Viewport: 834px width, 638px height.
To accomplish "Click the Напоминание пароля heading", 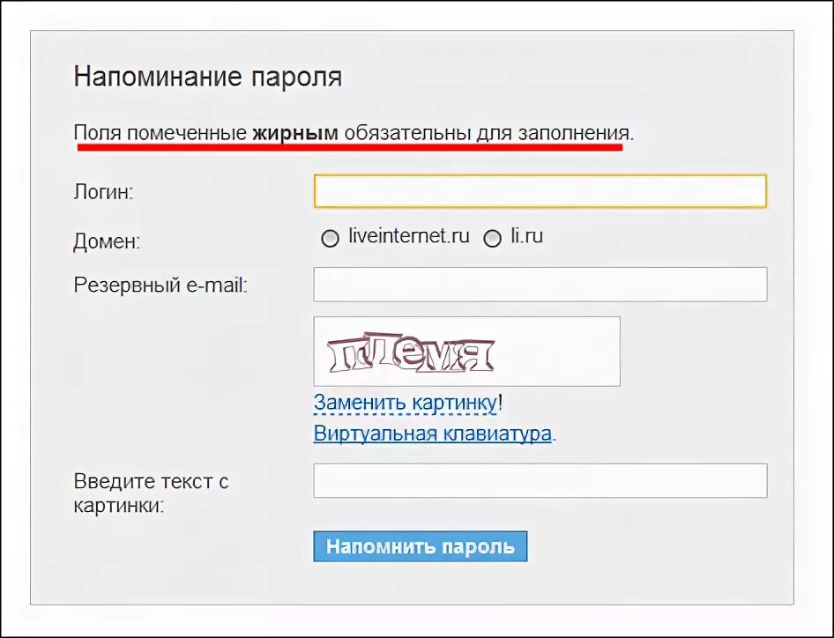I will click(x=208, y=77).
